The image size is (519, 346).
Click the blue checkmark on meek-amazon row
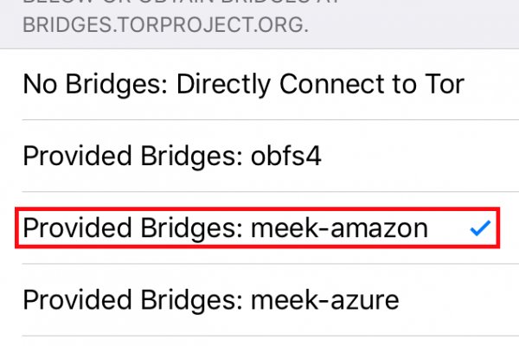point(478,228)
